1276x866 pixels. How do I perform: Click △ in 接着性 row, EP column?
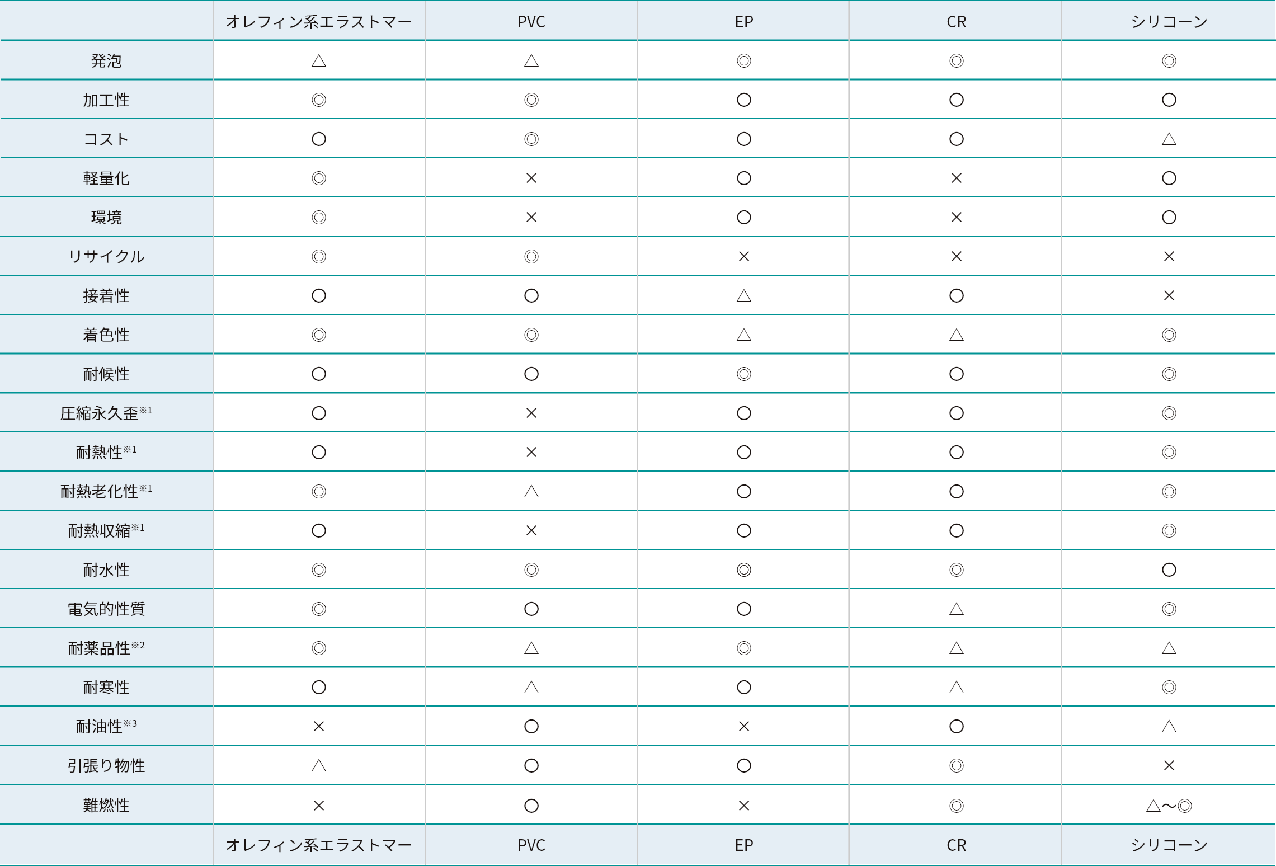tap(744, 295)
